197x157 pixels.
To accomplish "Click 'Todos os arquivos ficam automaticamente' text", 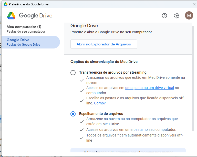I will click(134, 138).
